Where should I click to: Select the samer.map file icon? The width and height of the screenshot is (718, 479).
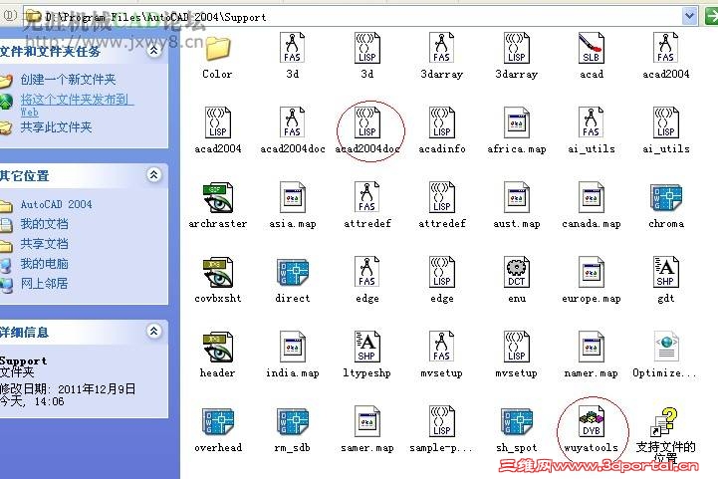[367, 421]
